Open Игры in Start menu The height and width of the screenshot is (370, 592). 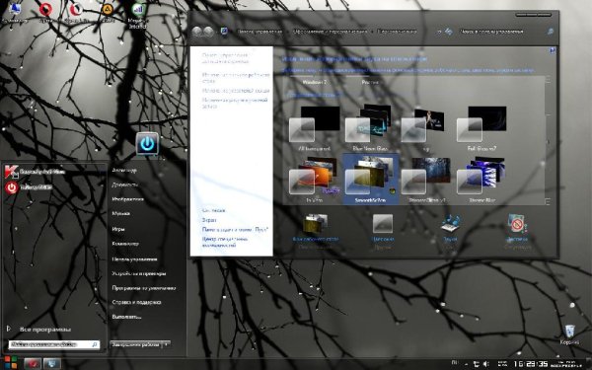point(118,229)
